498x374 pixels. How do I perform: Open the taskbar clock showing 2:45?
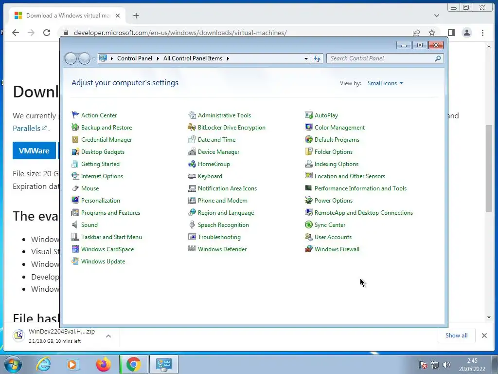pyautogui.click(x=472, y=365)
